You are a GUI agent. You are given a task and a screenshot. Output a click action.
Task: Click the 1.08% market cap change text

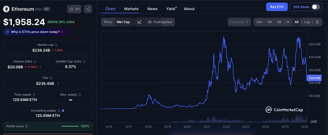point(59,50)
